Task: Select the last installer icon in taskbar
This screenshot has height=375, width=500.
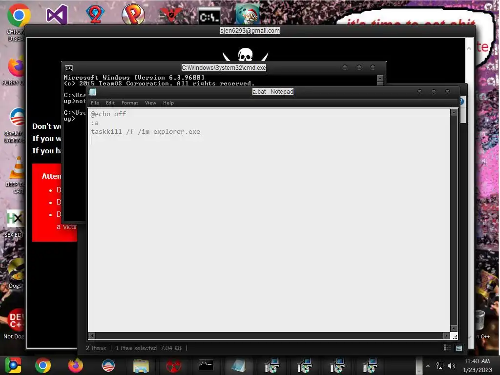Action: (x=370, y=365)
